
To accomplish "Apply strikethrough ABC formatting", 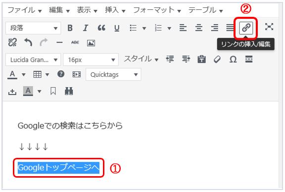I will [75, 43].
